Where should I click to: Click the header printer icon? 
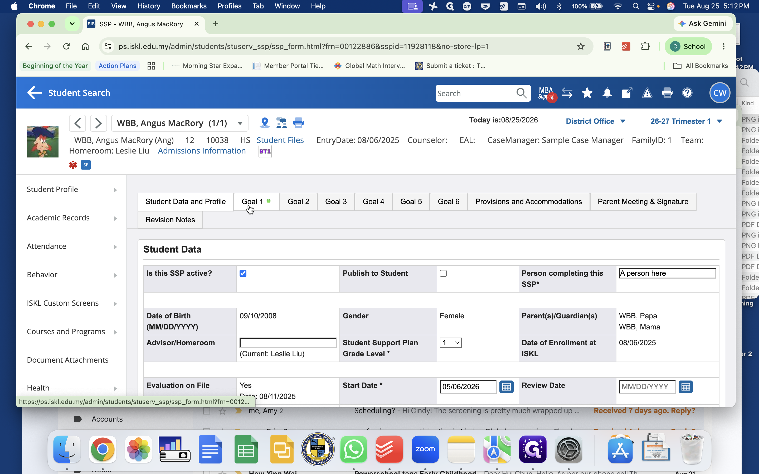tap(667, 93)
